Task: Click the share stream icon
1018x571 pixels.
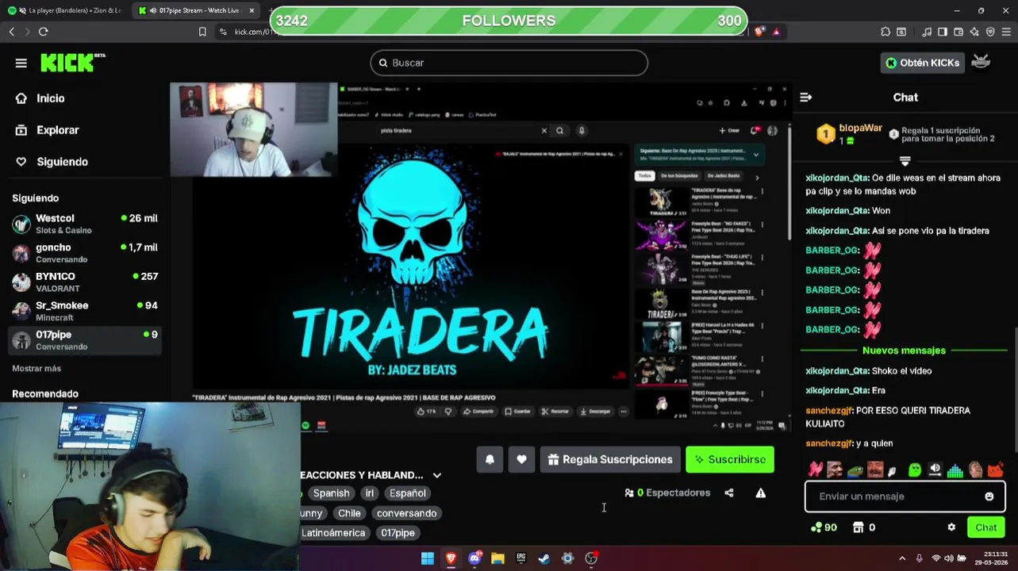Action: pos(729,492)
